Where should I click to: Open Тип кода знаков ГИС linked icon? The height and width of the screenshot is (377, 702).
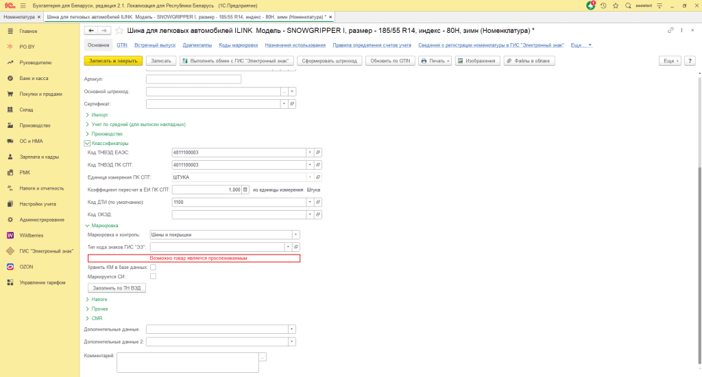coord(296,247)
